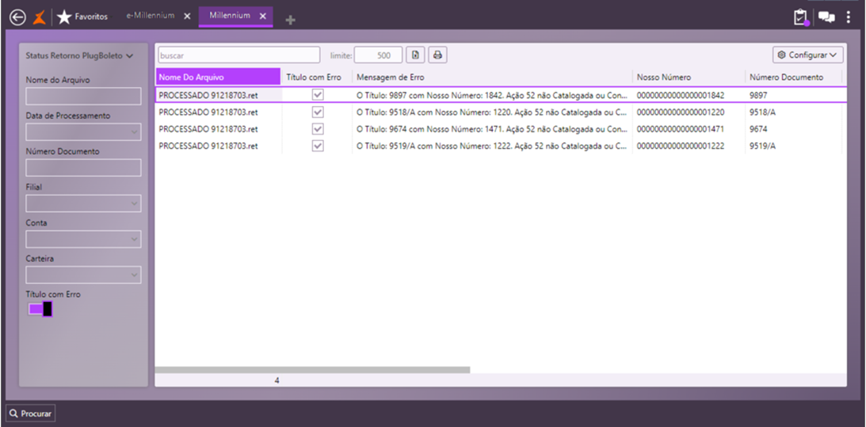Sort by Nosso Número column header

tap(689, 77)
